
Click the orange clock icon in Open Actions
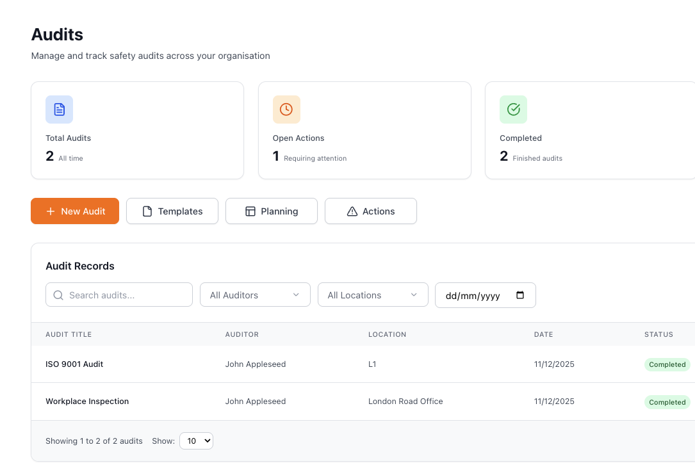[286, 109]
